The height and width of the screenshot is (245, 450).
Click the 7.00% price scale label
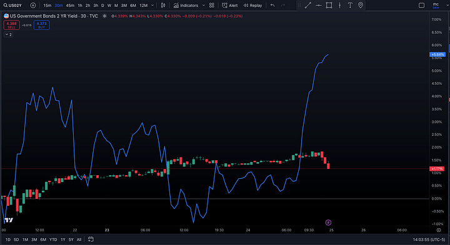point(436,19)
